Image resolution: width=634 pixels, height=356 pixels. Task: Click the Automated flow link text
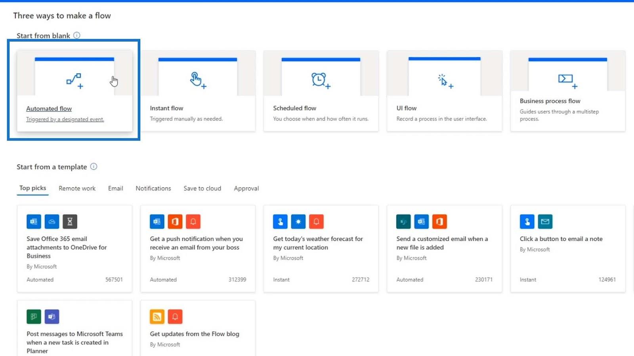click(x=49, y=108)
